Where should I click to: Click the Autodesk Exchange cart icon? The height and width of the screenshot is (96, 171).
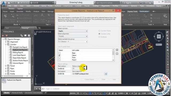pyautogui.click(x=141, y=3)
